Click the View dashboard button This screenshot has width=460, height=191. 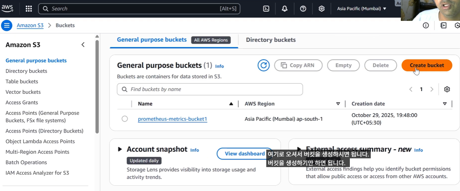point(244,154)
